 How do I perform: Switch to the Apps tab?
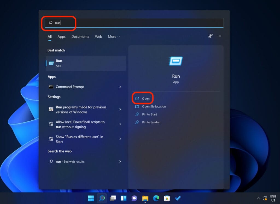(x=61, y=36)
